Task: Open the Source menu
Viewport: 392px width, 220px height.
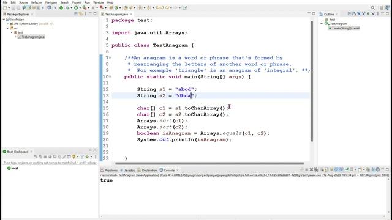Action: pos(23,2)
